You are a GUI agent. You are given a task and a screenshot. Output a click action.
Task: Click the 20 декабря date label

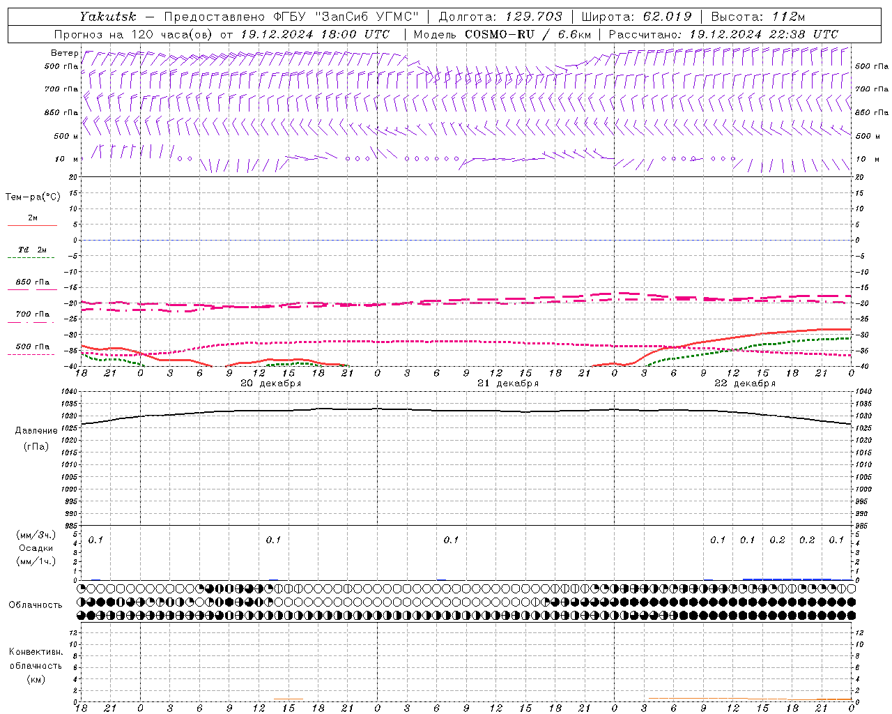271,383
